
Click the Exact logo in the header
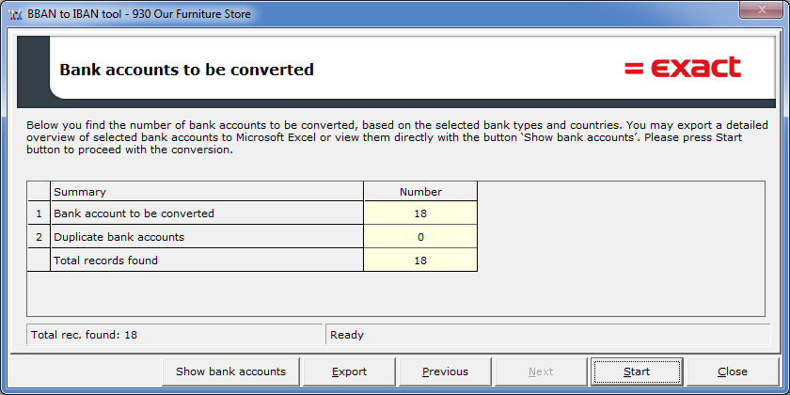(683, 68)
